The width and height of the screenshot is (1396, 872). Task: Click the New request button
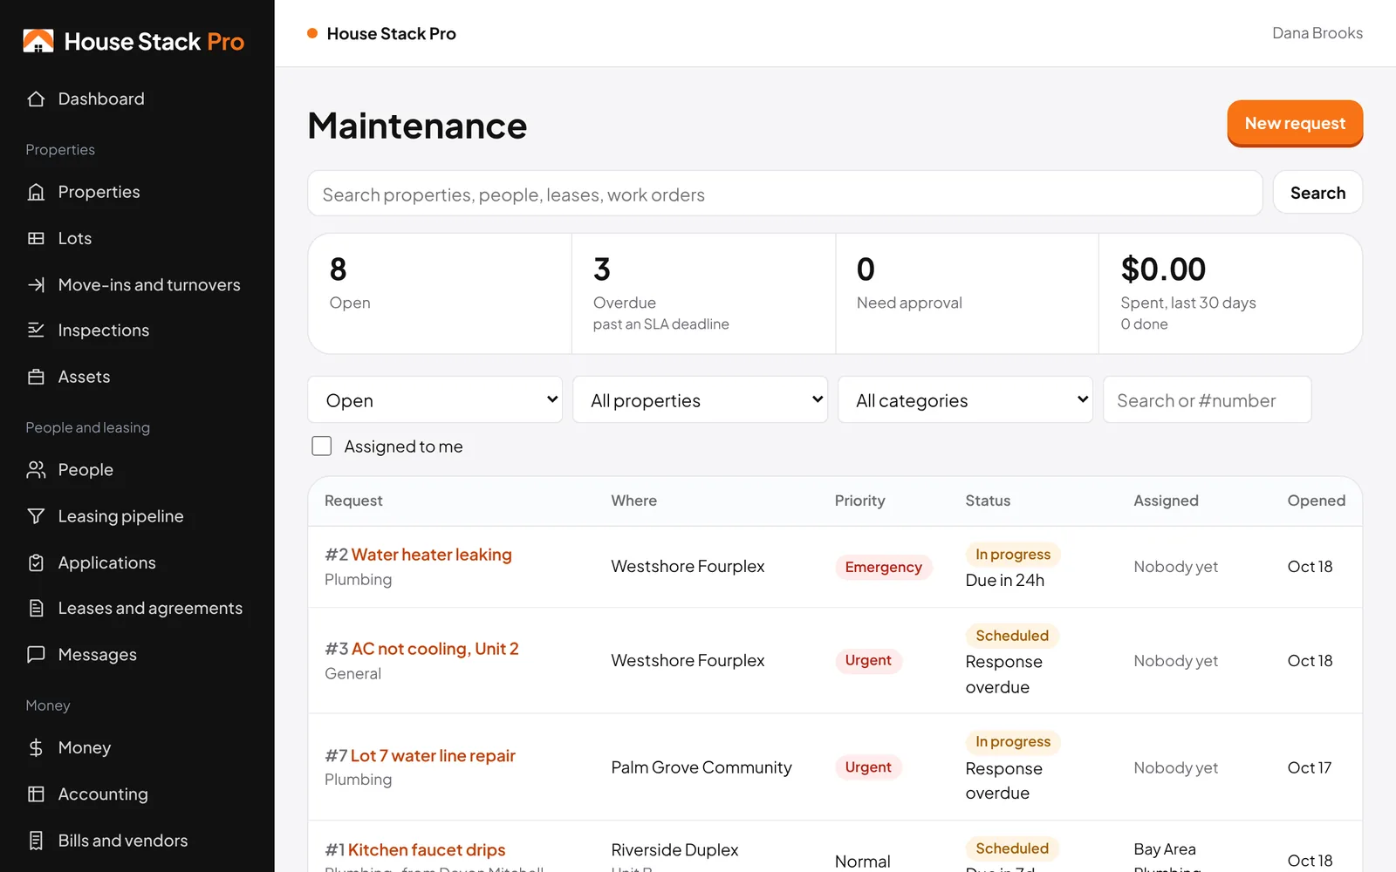pyautogui.click(x=1295, y=123)
